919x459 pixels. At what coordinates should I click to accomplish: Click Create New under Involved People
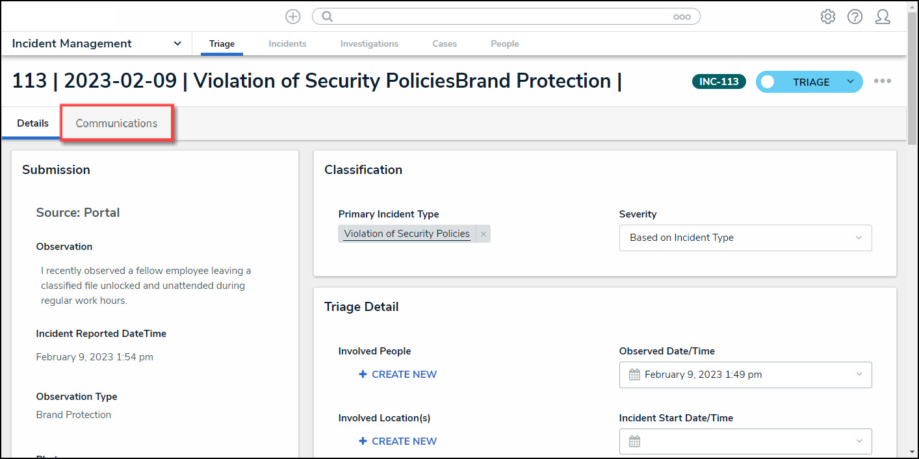click(398, 375)
